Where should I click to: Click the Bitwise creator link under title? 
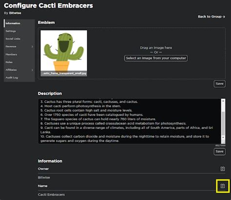coord(15,13)
